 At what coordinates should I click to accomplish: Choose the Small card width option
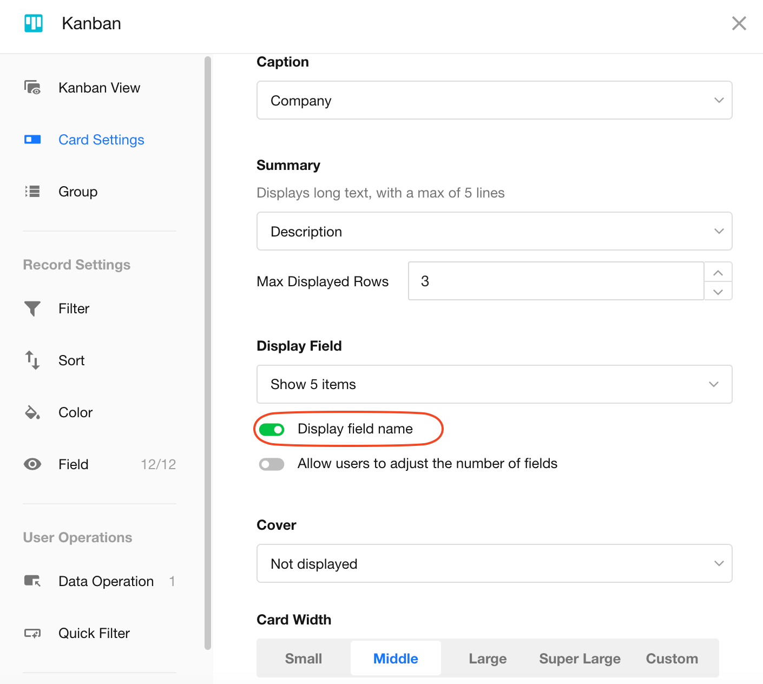click(304, 659)
